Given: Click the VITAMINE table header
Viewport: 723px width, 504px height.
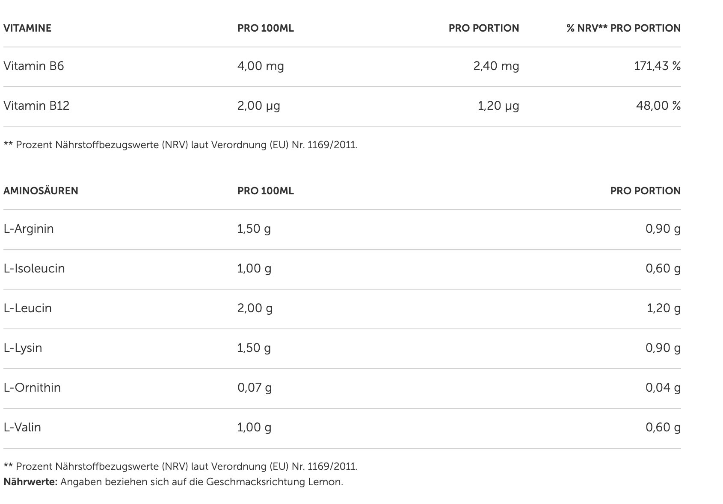Looking at the screenshot, I should pos(27,28).
